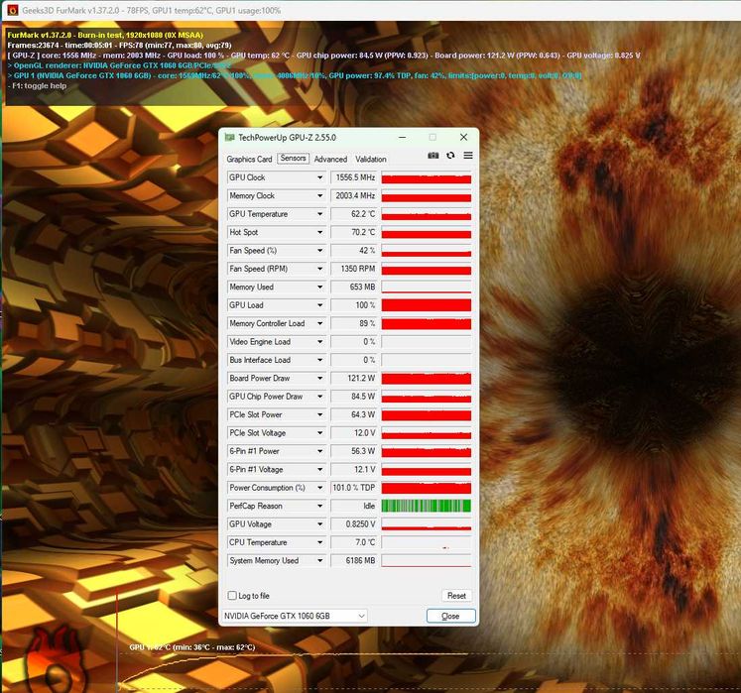Click the 64.3 W PCIe Slot Power value

[x=353, y=414]
